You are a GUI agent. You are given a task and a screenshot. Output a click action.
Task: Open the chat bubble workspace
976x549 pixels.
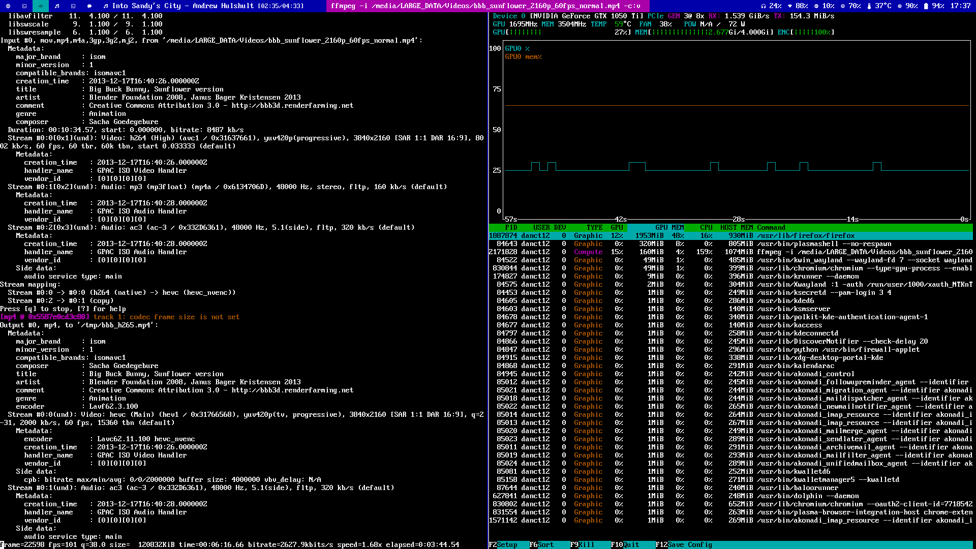pyautogui.click(x=89, y=6)
